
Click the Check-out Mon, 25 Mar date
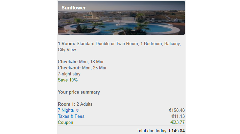(x=94, y=68)
